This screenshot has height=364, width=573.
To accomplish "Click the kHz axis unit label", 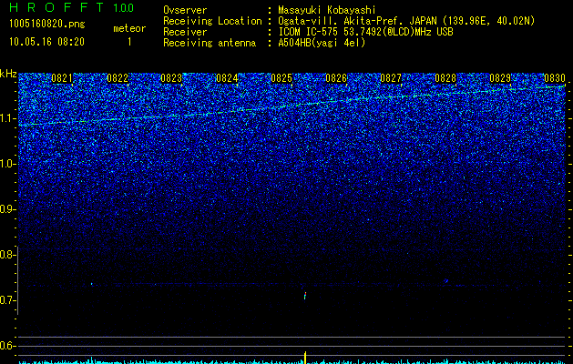I will pos(8,74).
